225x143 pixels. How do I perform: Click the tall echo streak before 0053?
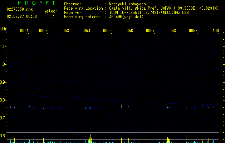click(58, 108)
